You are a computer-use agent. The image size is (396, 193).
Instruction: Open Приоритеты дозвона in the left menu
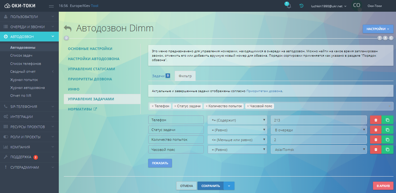point(90,79)
